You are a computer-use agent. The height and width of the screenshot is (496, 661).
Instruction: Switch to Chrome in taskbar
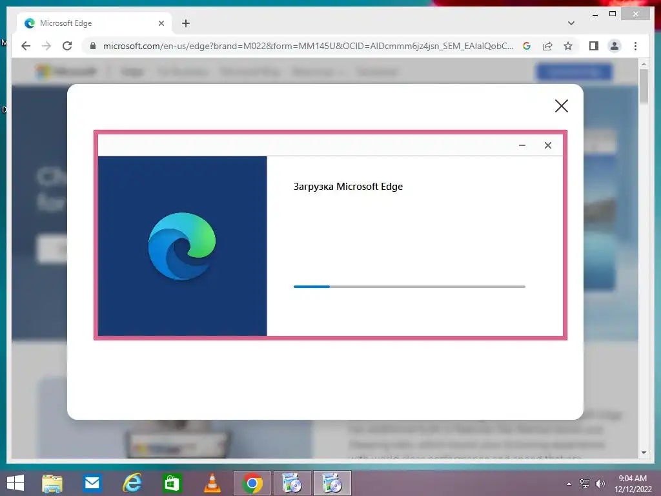pos(252,483)
